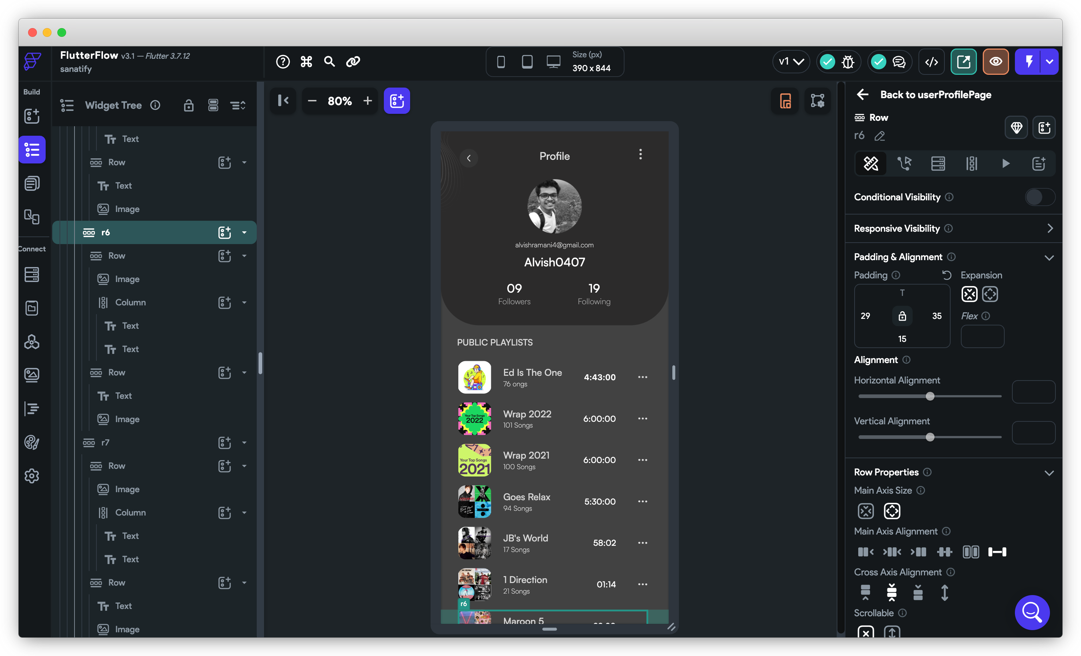This screenshot has height=656, width=1081.
Task: Adjust the Horizontal Alignment slider handle
Action: click(930, 397)
